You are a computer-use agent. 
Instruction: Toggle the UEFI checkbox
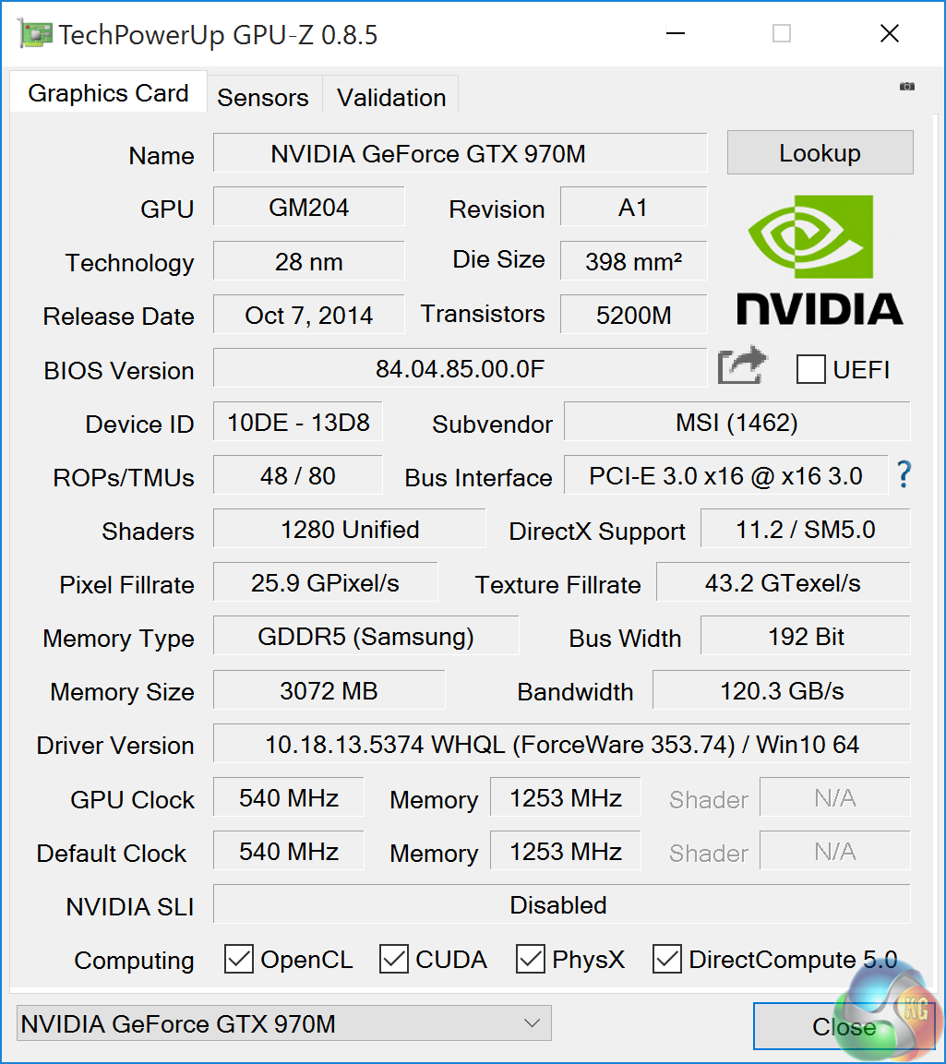click(810, 370)
